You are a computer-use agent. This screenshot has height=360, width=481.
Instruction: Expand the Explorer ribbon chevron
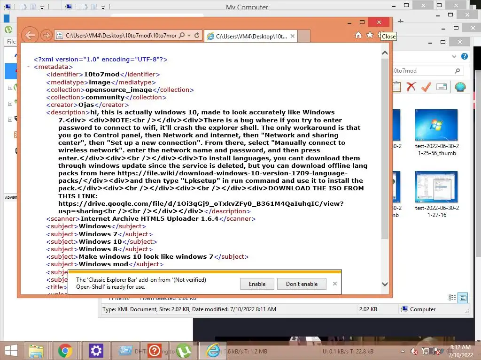pyautogui.click(x=454, y=56)
